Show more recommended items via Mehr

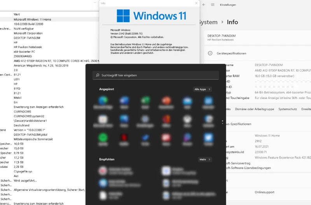(x=205, y=160)
